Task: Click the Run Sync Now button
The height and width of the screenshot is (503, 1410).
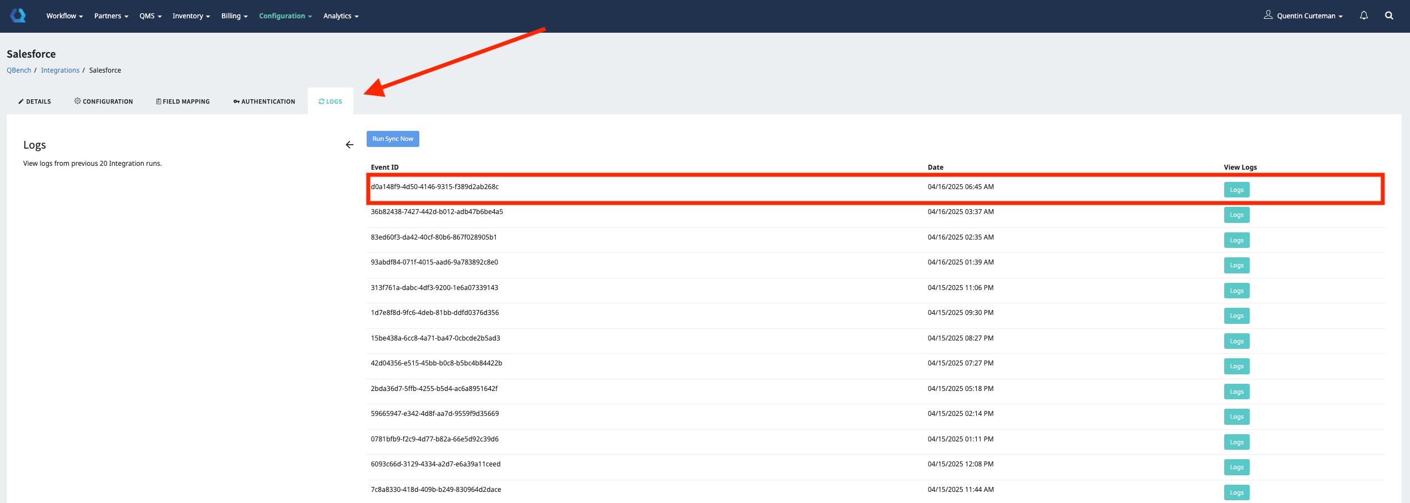Action: [393, 139]
